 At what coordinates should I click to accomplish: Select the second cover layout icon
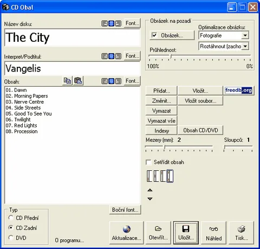coord(156,176)
